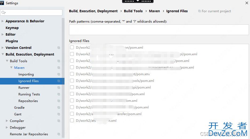Open Gradle settings page
Image resolution: width=250 pixels, height=139 pixels.
19,108
